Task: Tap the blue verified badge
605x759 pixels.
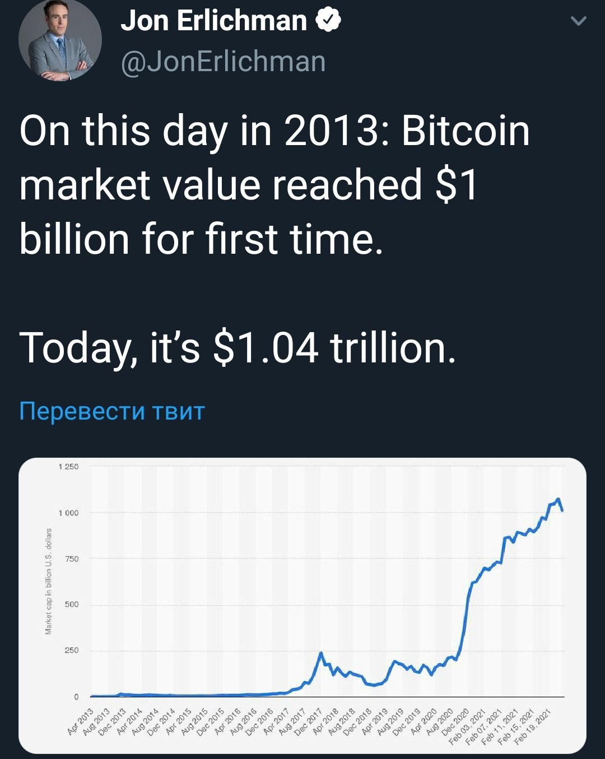Action: coord(329,21)
